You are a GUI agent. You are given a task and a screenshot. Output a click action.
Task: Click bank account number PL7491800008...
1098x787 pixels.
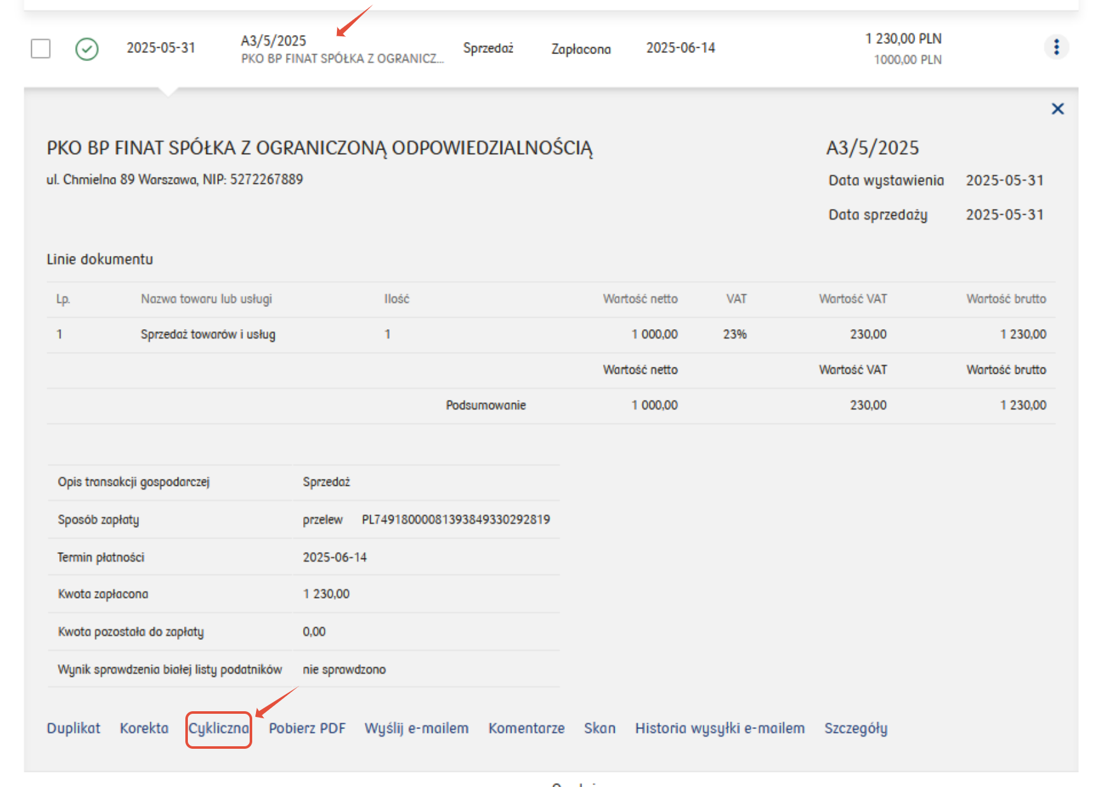[x=456, y=520]
